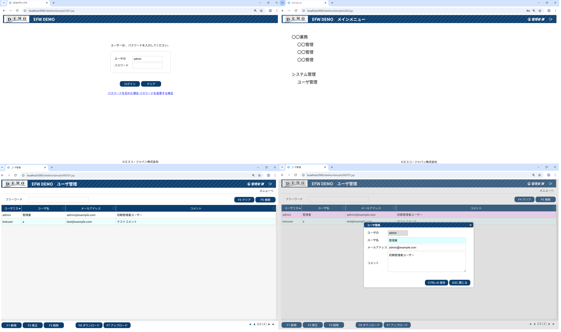The height and width of the screenshot is (332, 561).
Task: Go to next page in ユーザ管理 list without dialog
Action: [269, 324]
